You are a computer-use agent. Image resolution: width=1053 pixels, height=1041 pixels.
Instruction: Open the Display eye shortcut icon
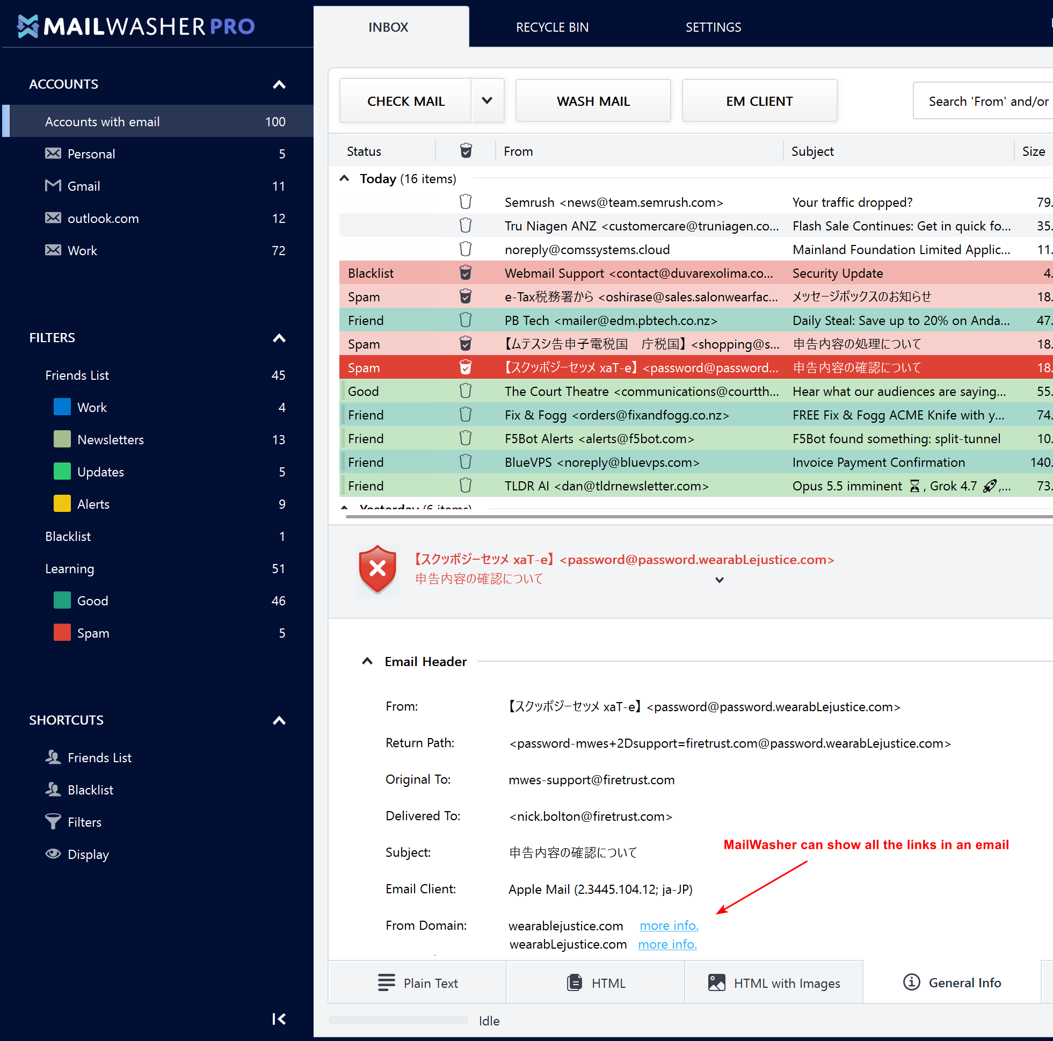pos(53,854)
